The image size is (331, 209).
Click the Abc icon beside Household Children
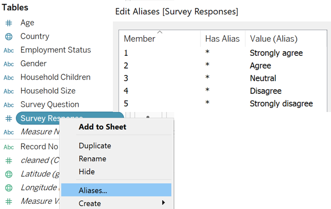click(9, 77)
